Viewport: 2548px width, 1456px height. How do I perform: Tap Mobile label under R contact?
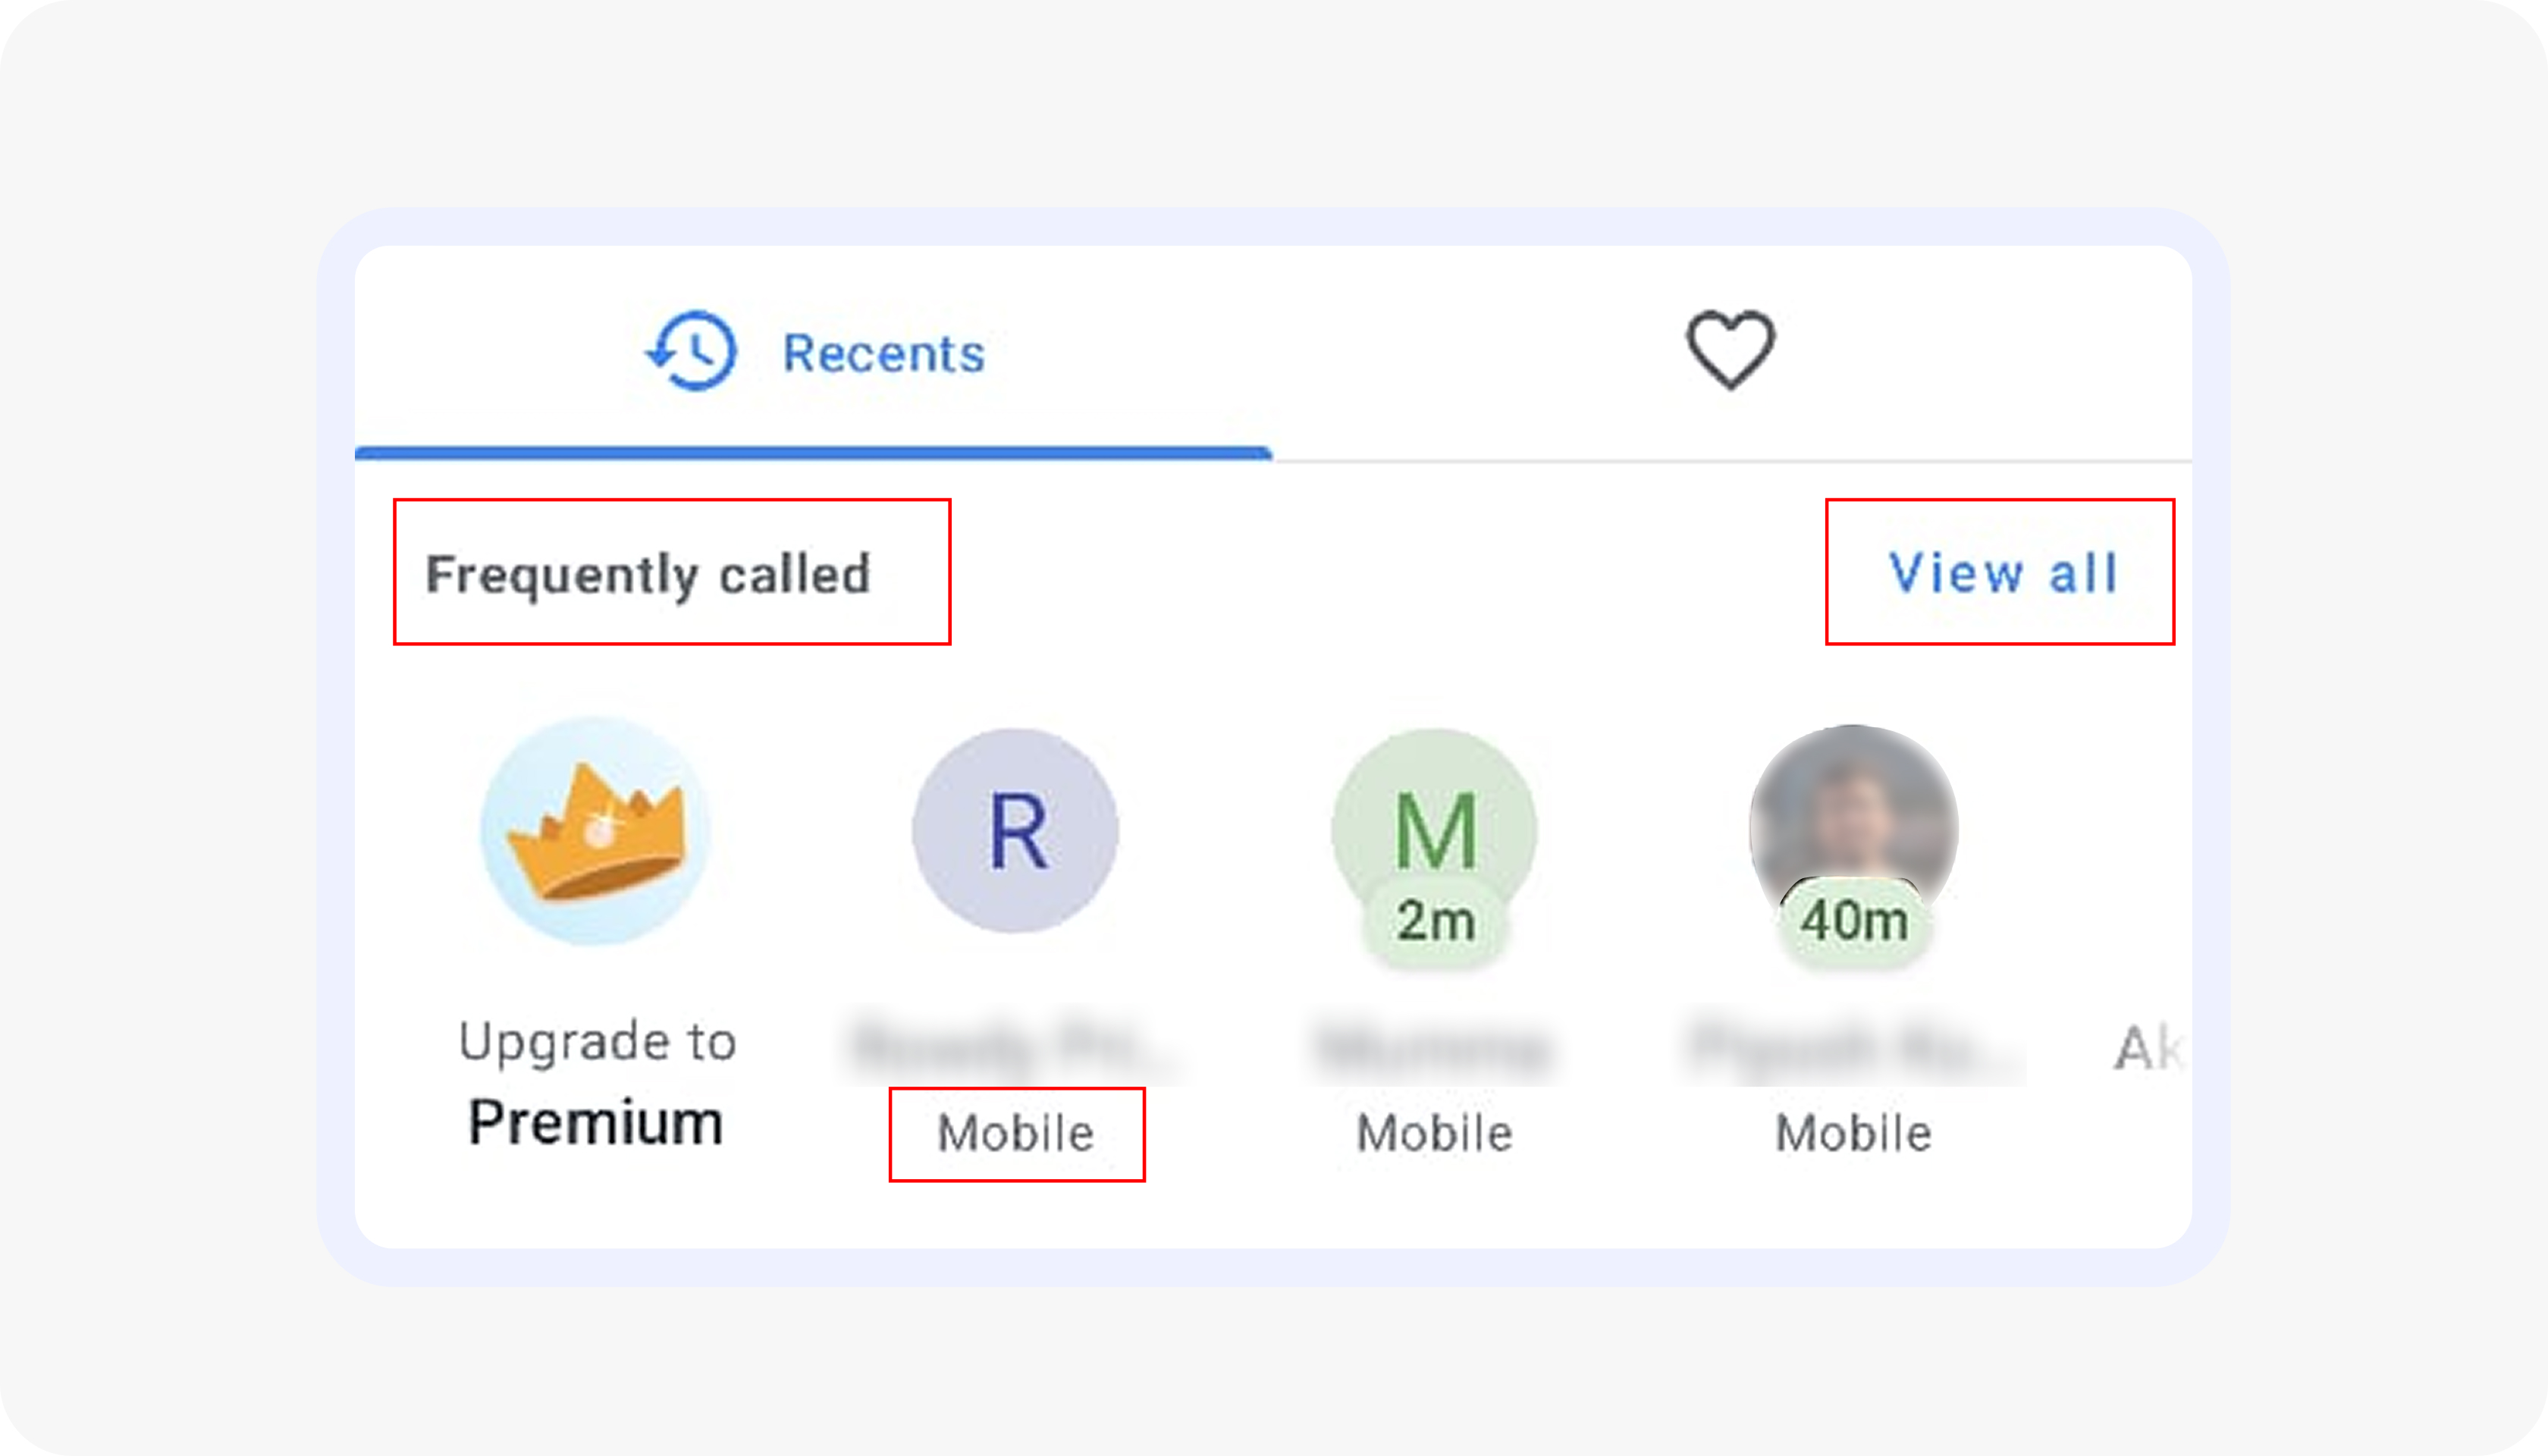[1016, 1134]
